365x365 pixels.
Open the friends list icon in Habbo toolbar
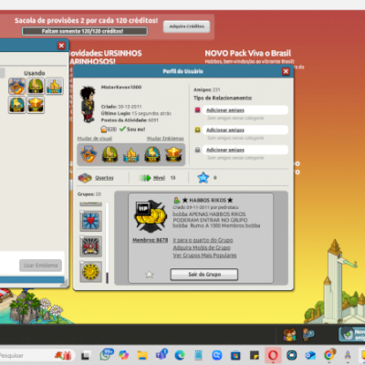pos(289,335)
